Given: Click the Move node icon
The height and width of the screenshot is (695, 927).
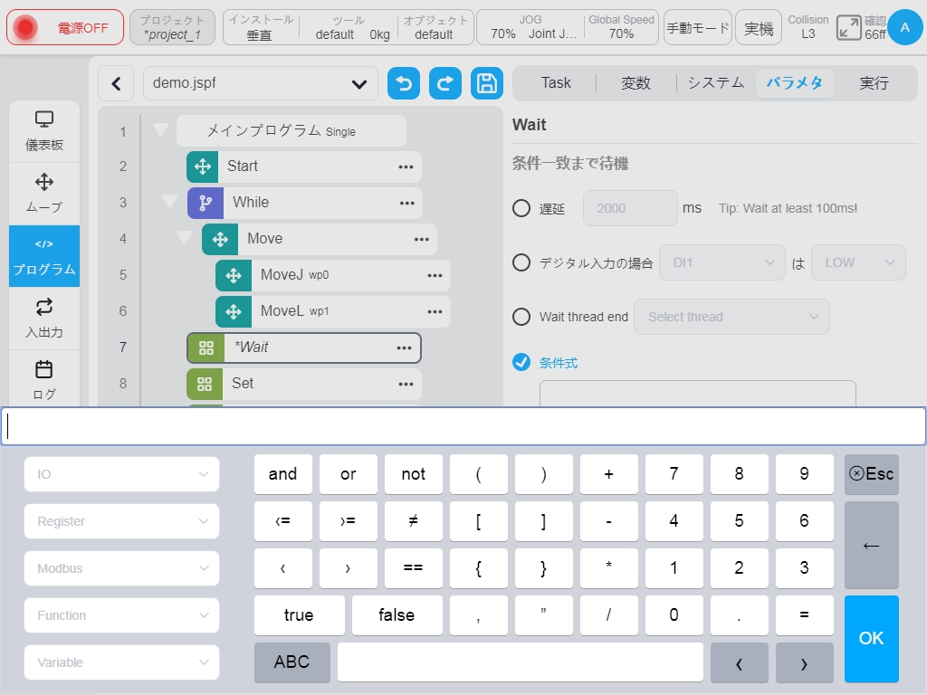Looking at the screenshot, I should (x=220, y=239).
